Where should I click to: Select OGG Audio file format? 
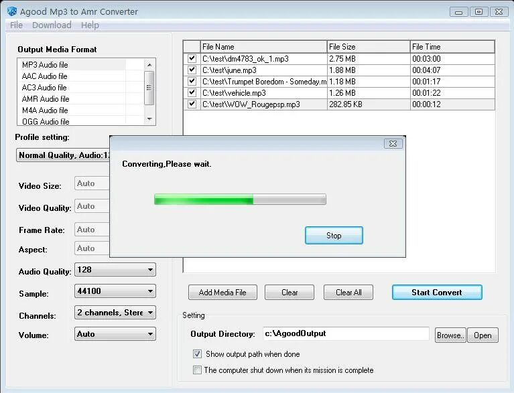pos(74,121)
